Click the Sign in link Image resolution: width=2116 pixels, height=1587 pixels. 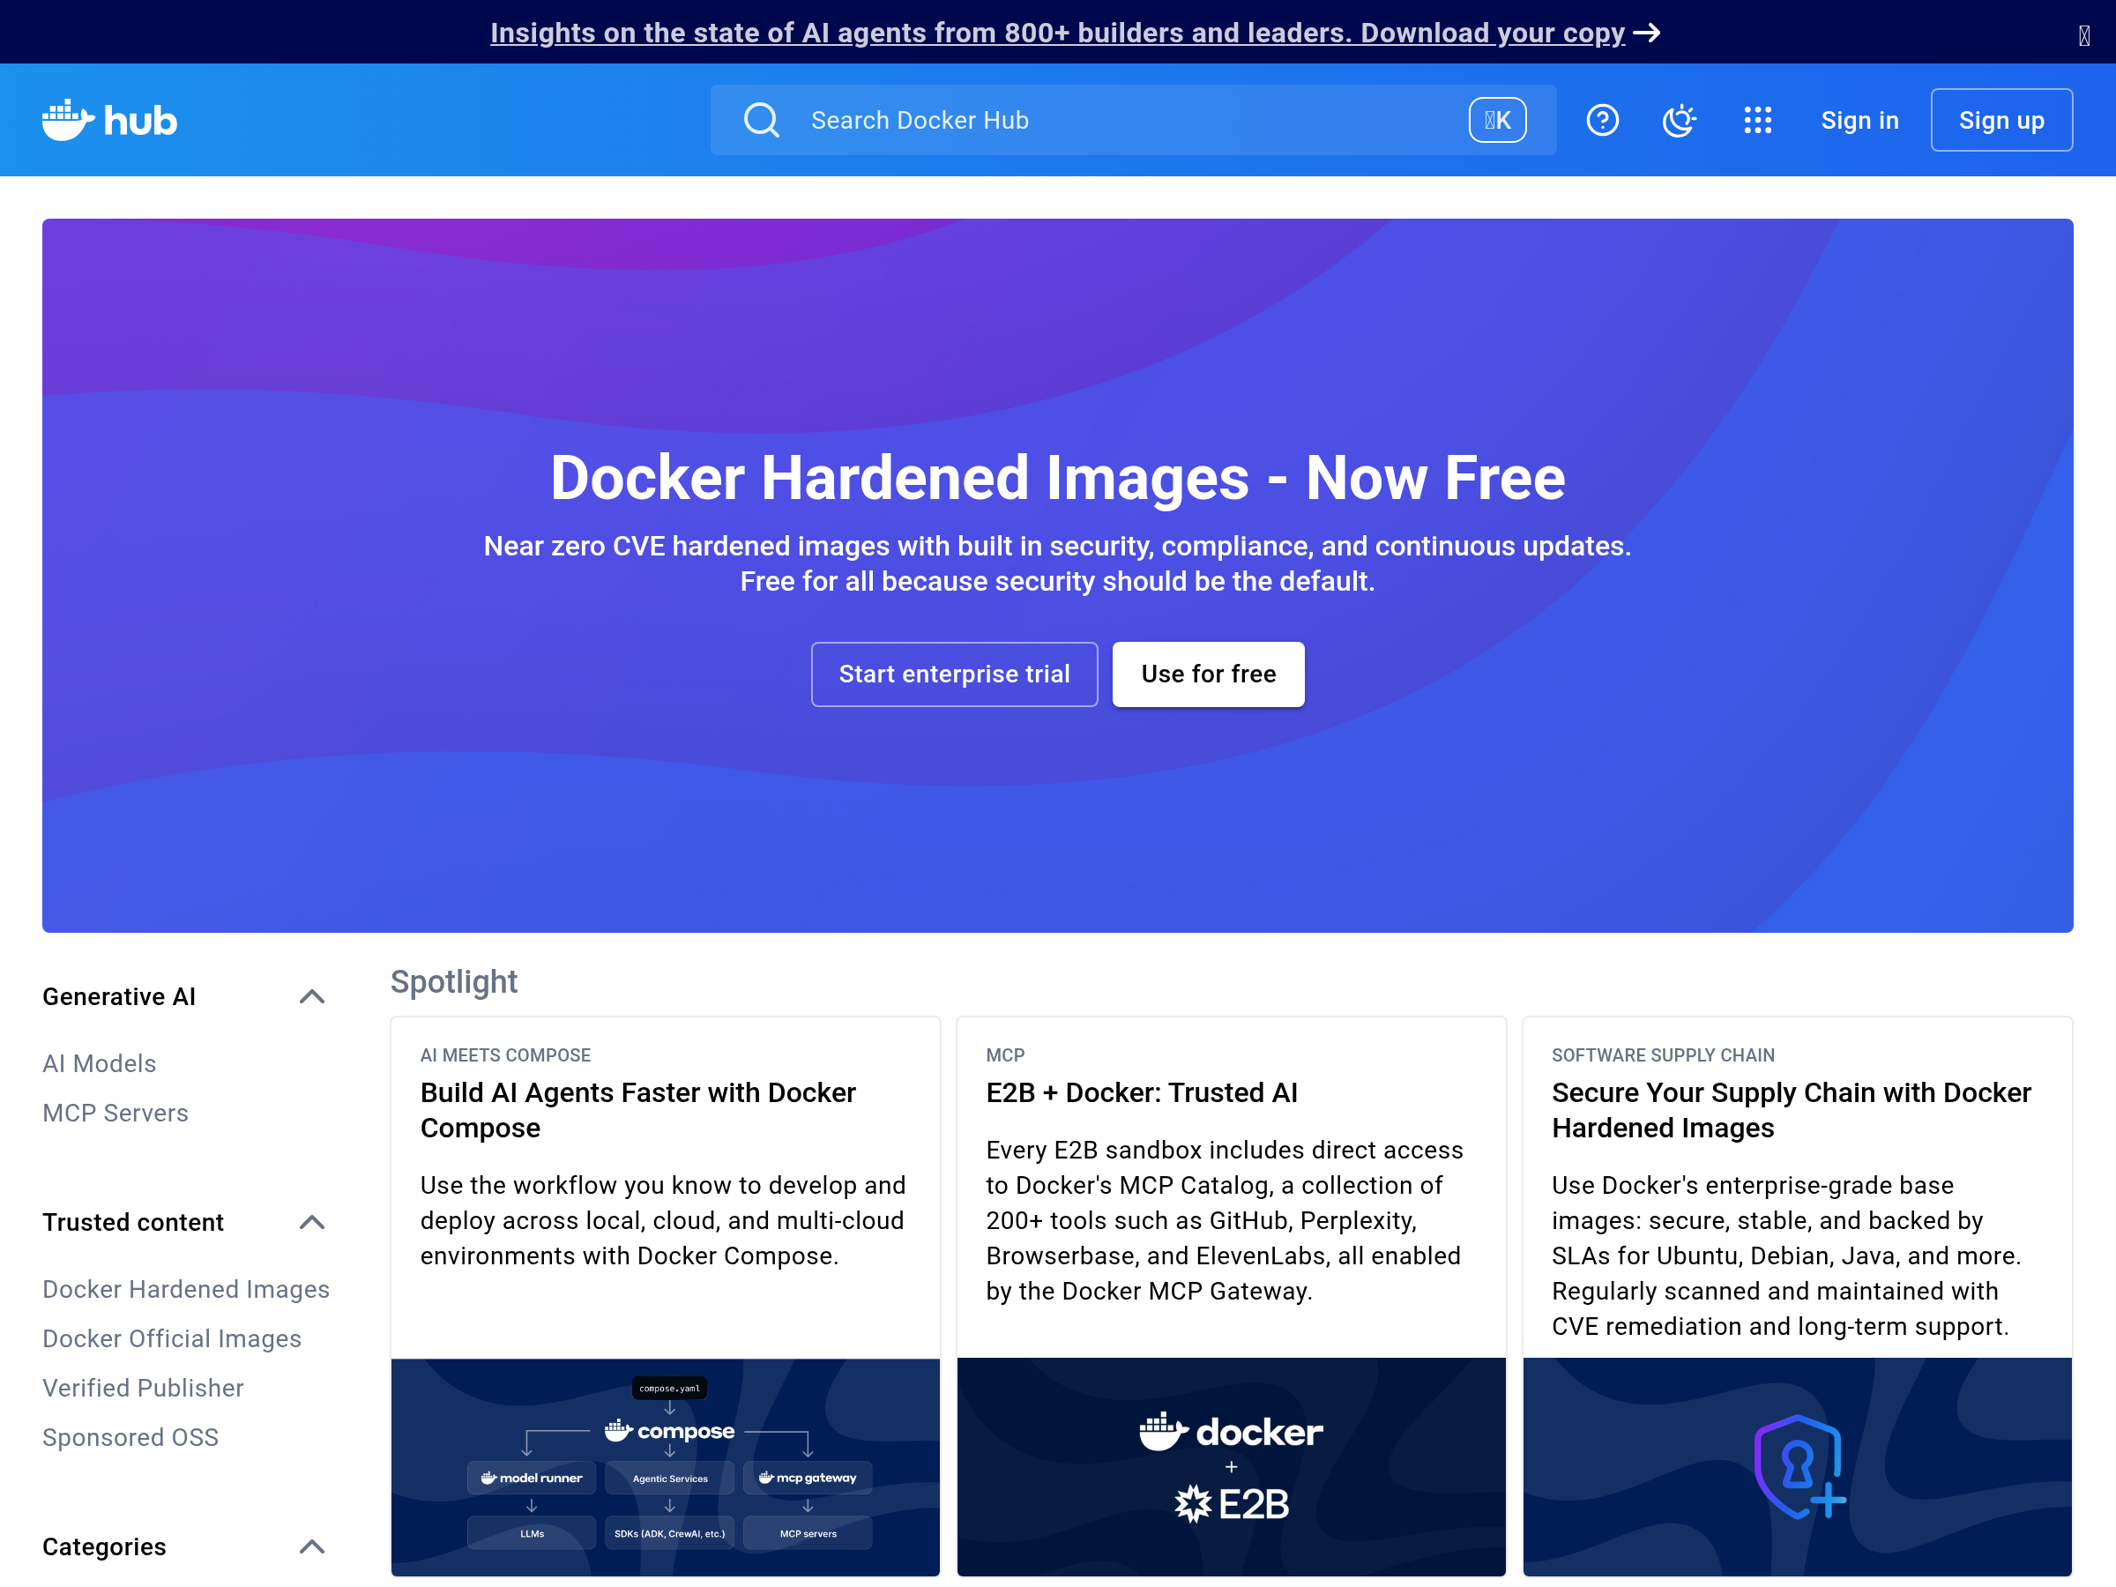coord(1859,121)
